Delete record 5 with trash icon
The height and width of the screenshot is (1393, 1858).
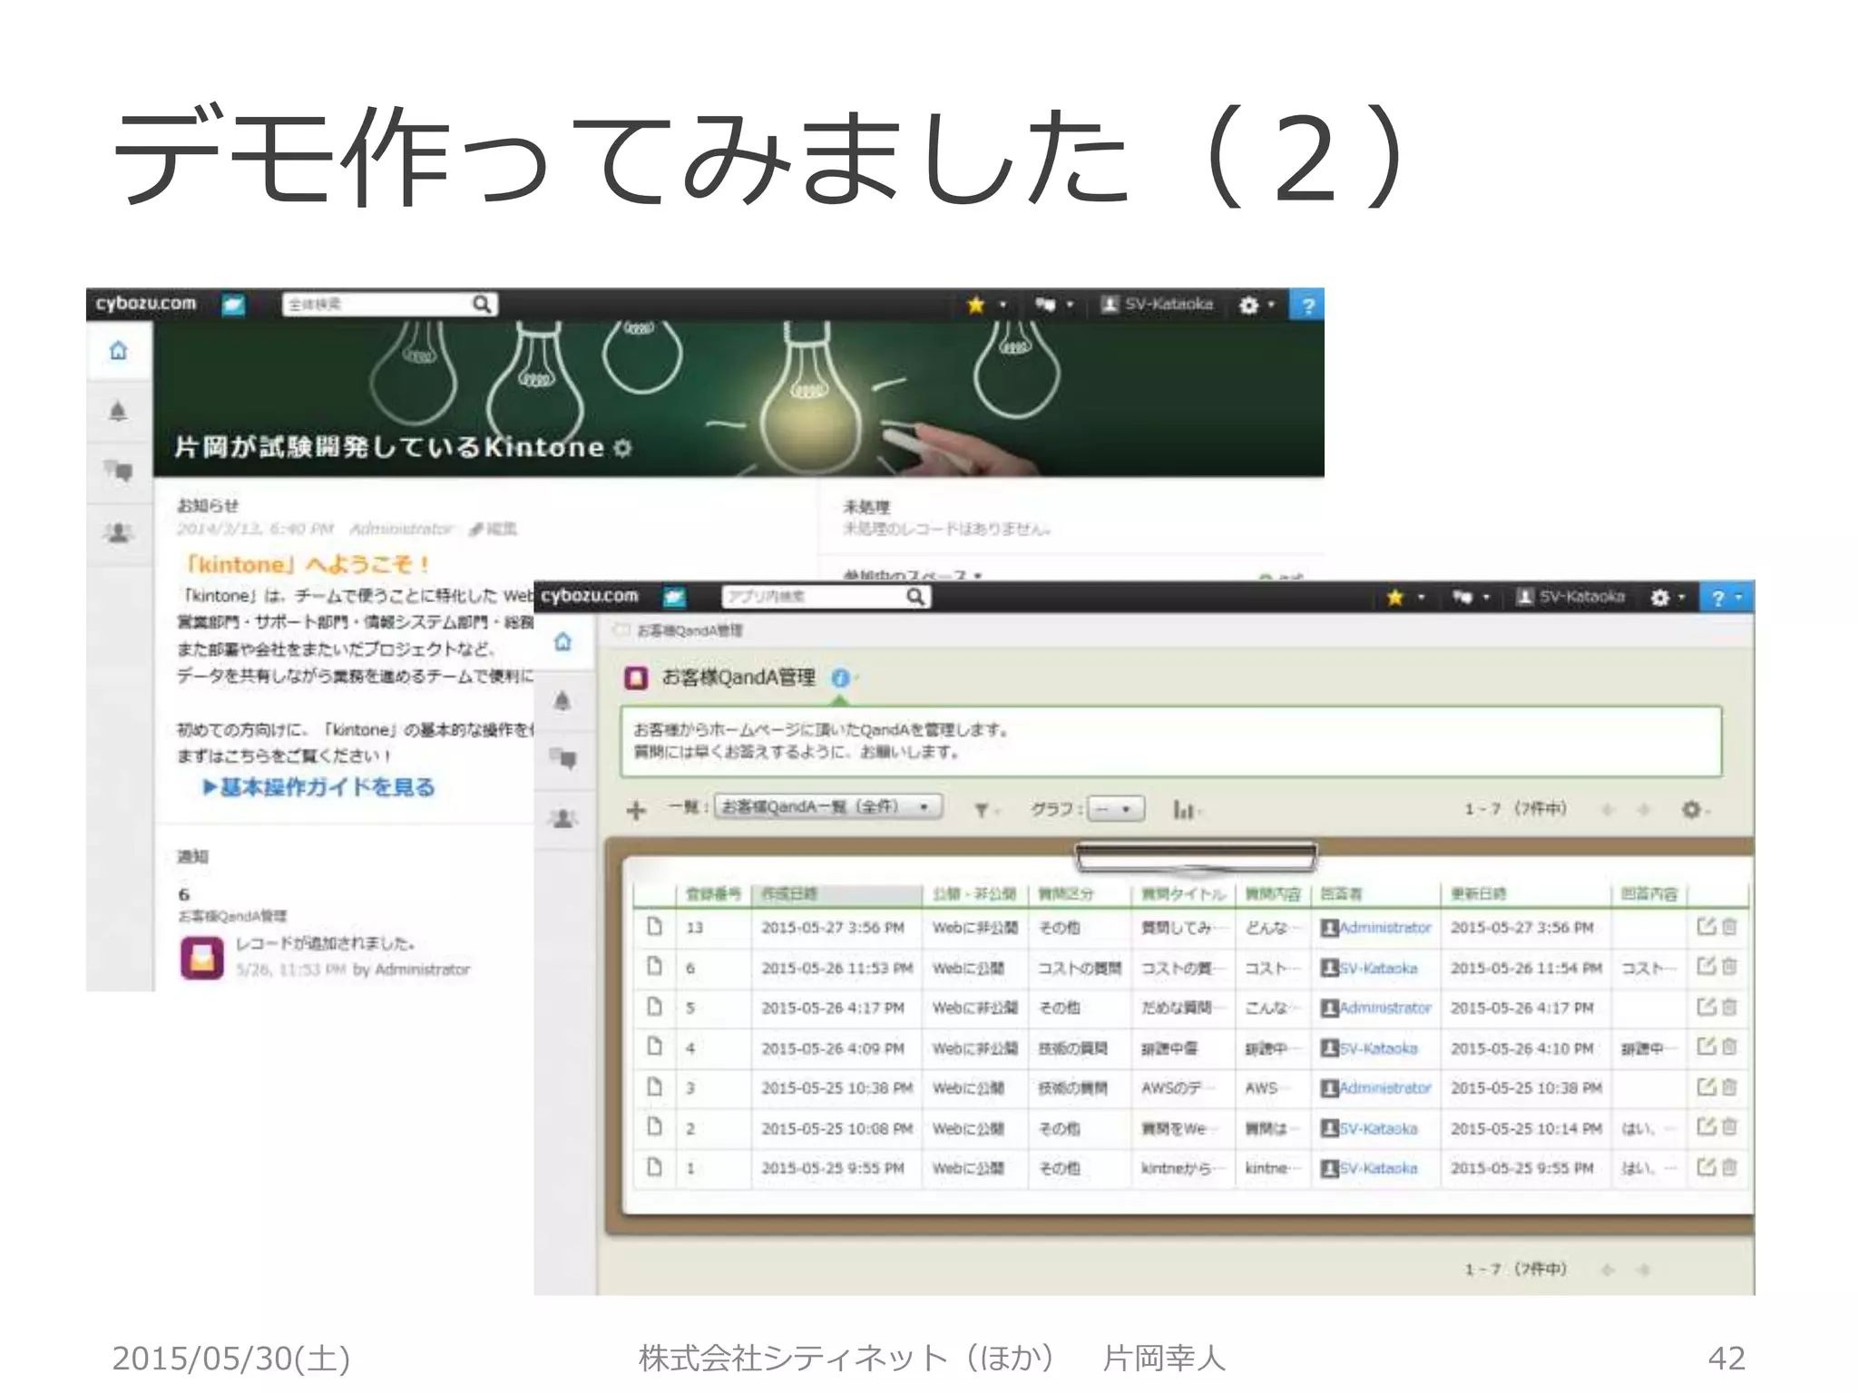click(1729, 1007)
